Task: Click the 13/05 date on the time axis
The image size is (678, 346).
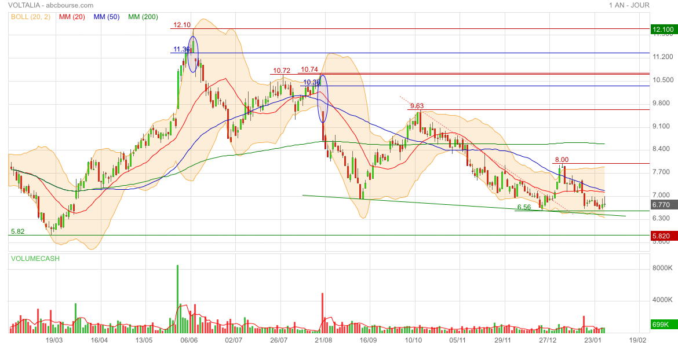Action: pos(144,340)
